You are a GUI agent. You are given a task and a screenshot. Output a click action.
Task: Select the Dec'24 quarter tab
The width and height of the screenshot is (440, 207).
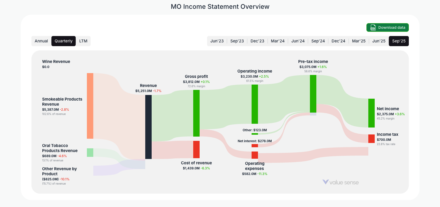coord(338,41)
